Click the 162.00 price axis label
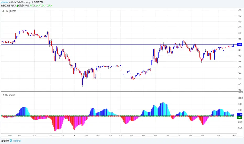 (240, 79)
